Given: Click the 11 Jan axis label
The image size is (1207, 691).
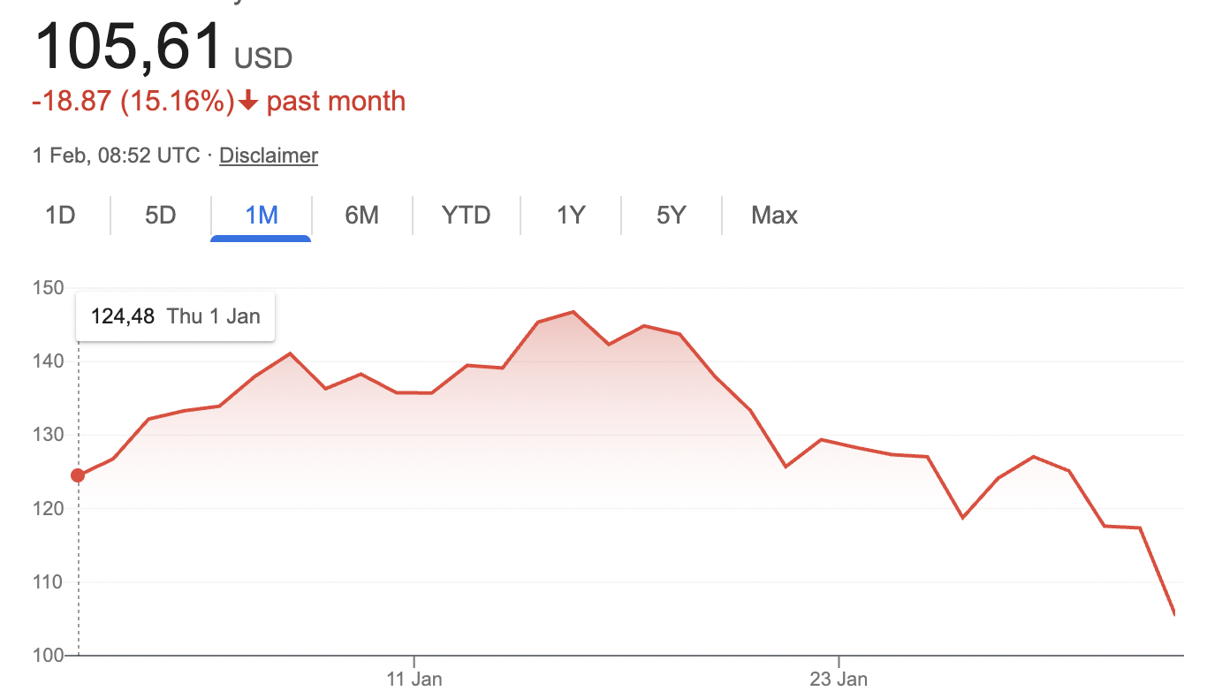Looking at the screenshot, I should (x=414, y=679).
